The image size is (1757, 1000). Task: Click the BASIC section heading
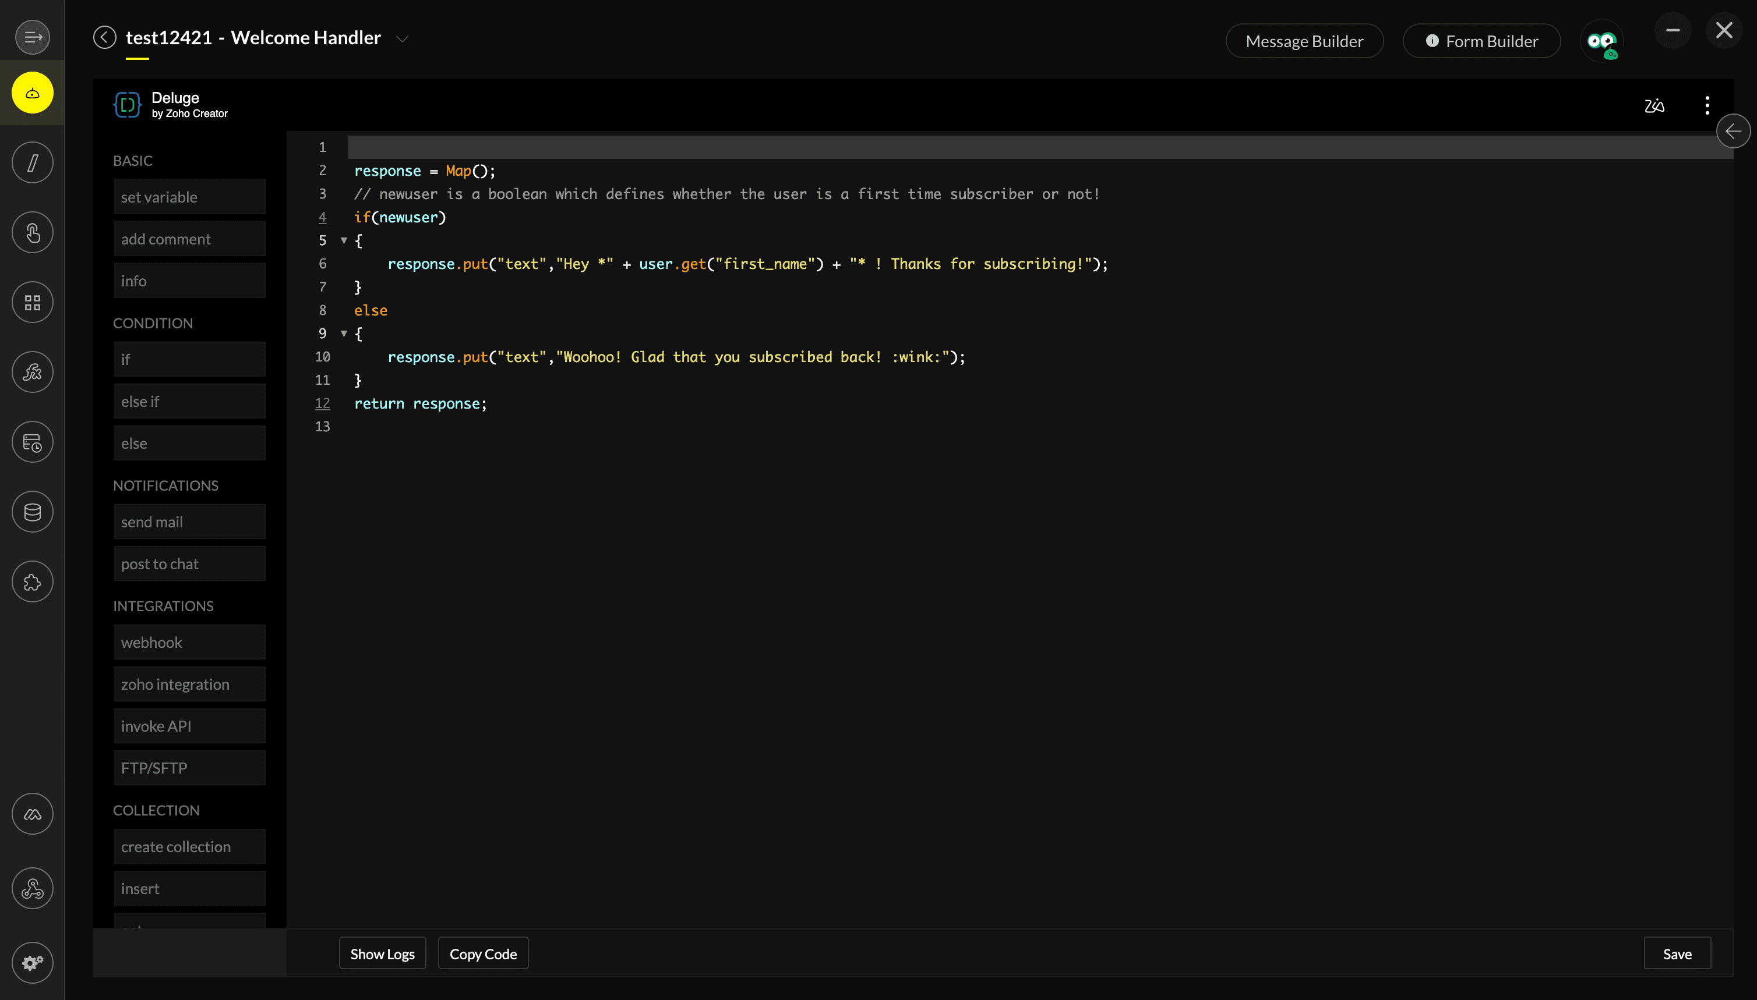click(x=133, y=161)
